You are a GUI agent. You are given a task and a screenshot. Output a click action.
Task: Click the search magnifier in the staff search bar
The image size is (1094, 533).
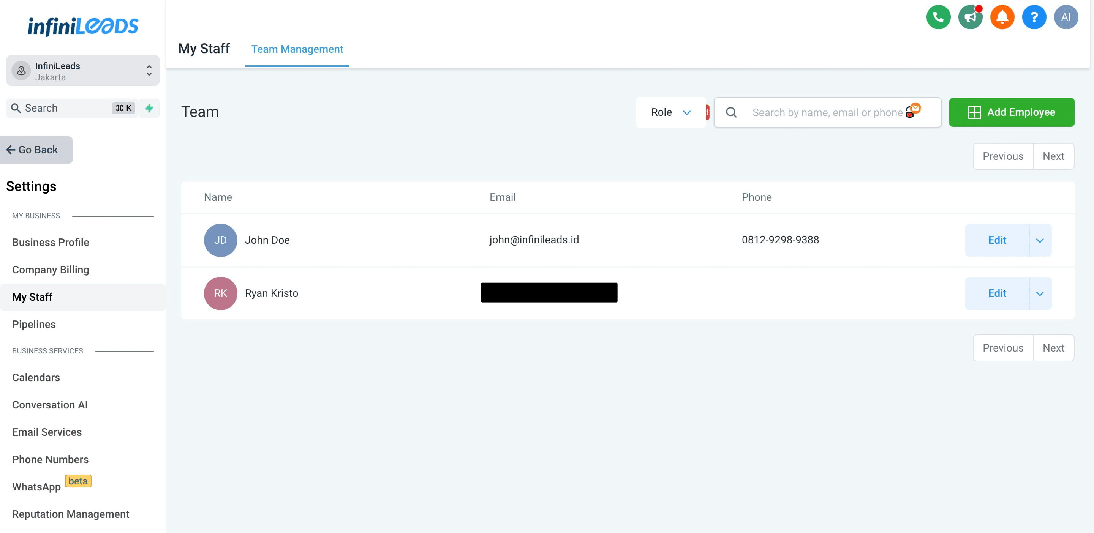(731, 112)
